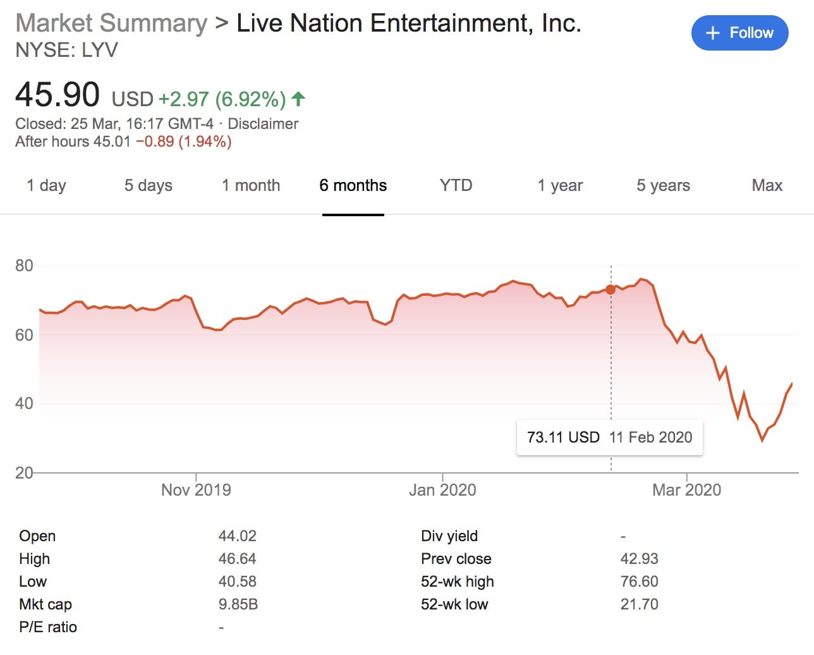Click the Live Nation Entertainment, Inc. title
The width and height of the screenshot is (814, 655).
[x=408, y=23]
